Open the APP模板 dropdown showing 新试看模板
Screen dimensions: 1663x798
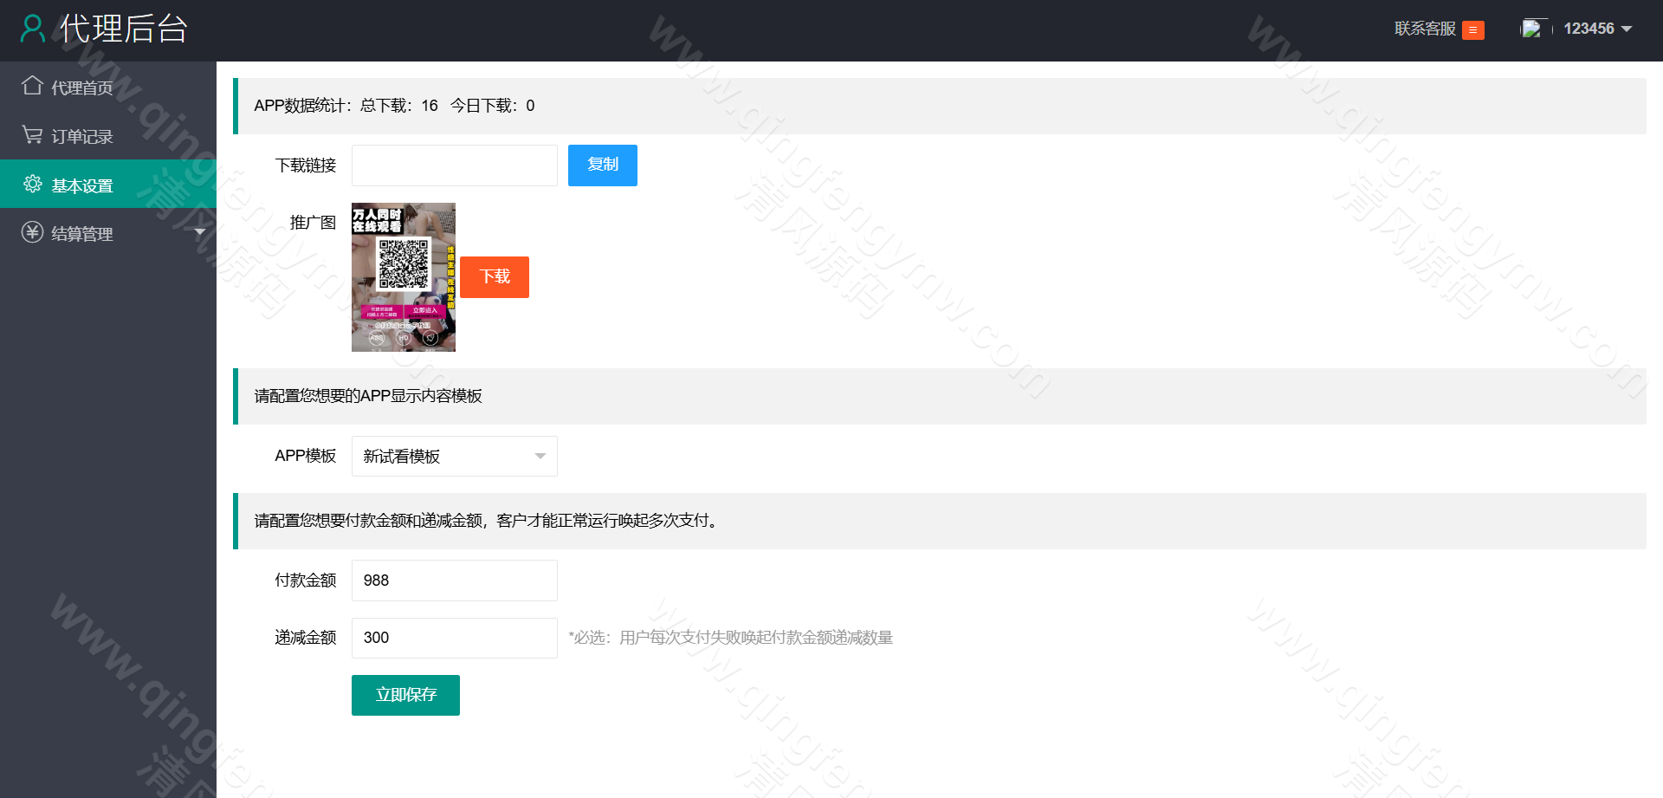[454, 456]
